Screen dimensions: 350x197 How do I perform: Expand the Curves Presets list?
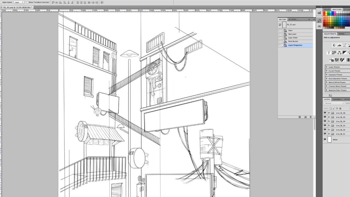[327, 71]
